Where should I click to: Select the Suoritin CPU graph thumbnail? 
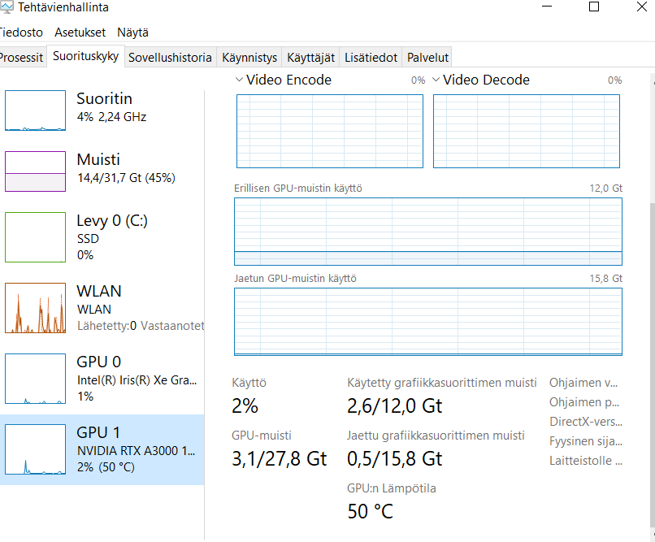35,111
